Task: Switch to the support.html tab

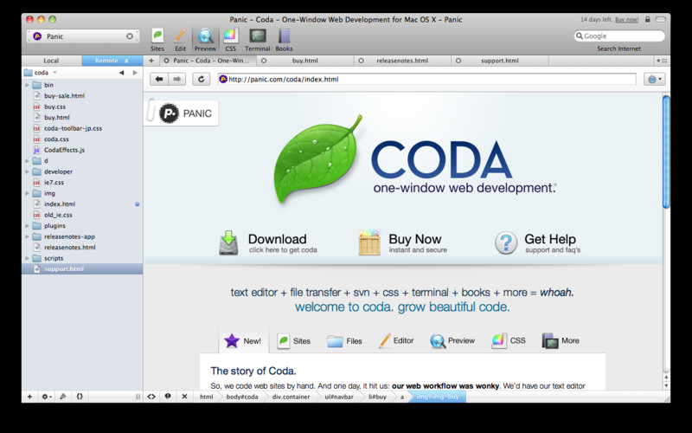Action: pyautogui.click(x=500, y=61)
